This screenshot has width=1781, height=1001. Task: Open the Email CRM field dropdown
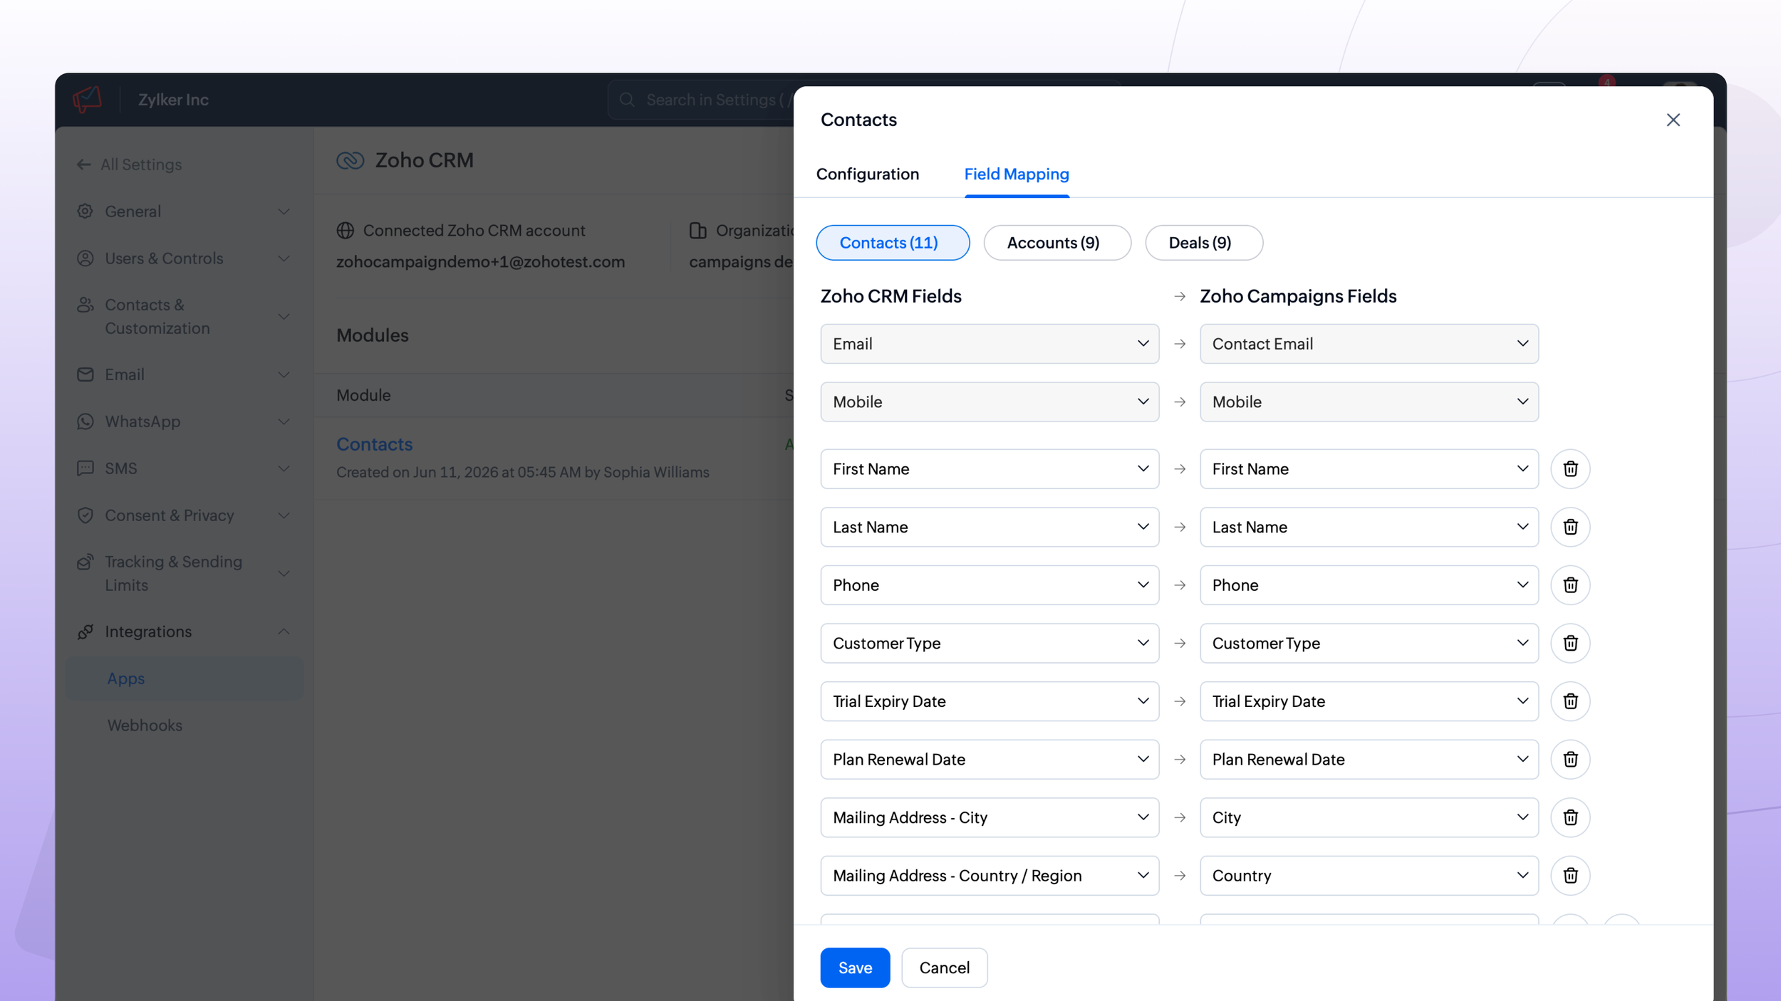[x=990, y=344]
